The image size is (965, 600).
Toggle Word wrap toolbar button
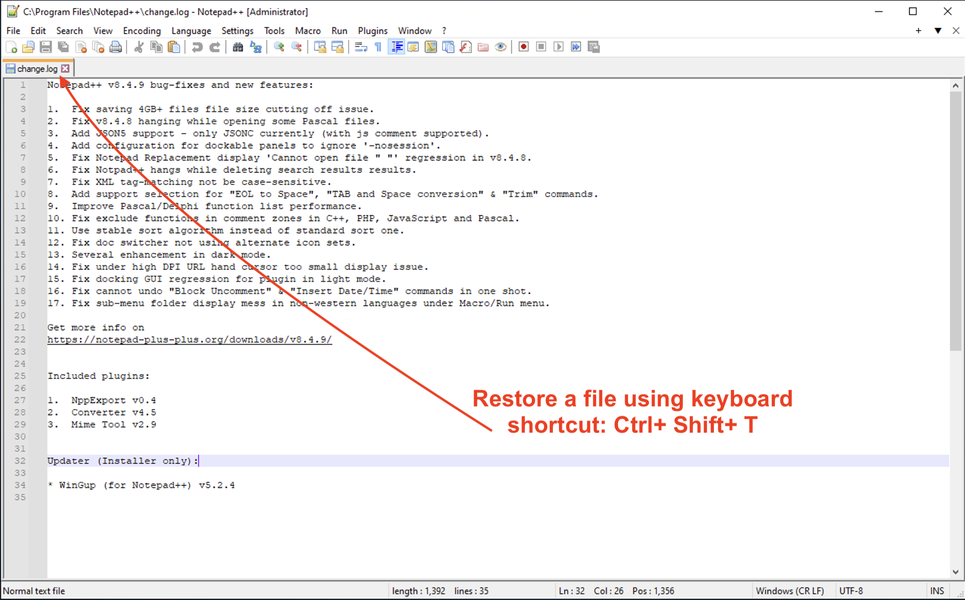click(360, 47)
